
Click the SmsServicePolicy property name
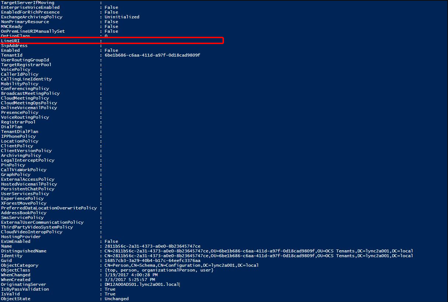point(23,217)
